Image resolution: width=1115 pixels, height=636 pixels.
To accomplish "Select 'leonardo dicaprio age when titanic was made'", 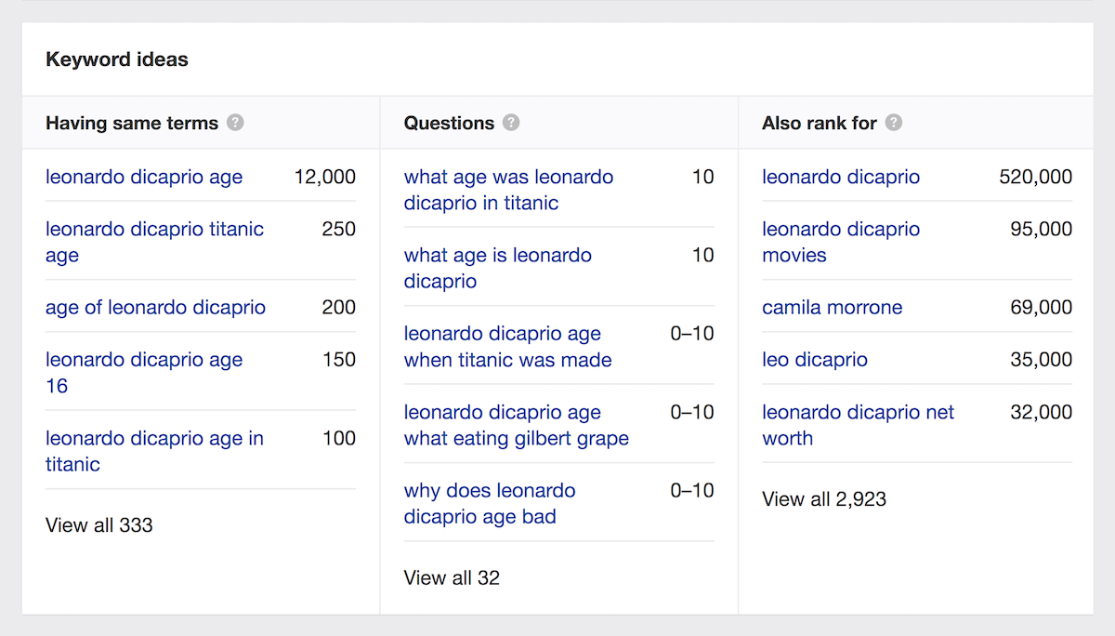I will [x=507, y=346].
